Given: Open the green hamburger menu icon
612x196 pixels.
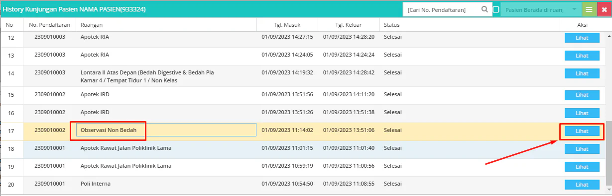Looking at the screenshot, I should point(589,9).
